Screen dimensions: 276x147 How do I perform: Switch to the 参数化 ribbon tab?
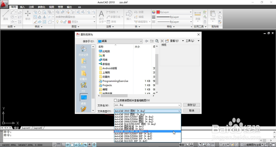point(42,7)
